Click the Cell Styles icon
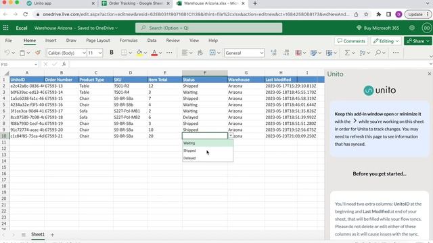Image resolution: width=433 pixels, height=243 pixels. pos(329,53)
